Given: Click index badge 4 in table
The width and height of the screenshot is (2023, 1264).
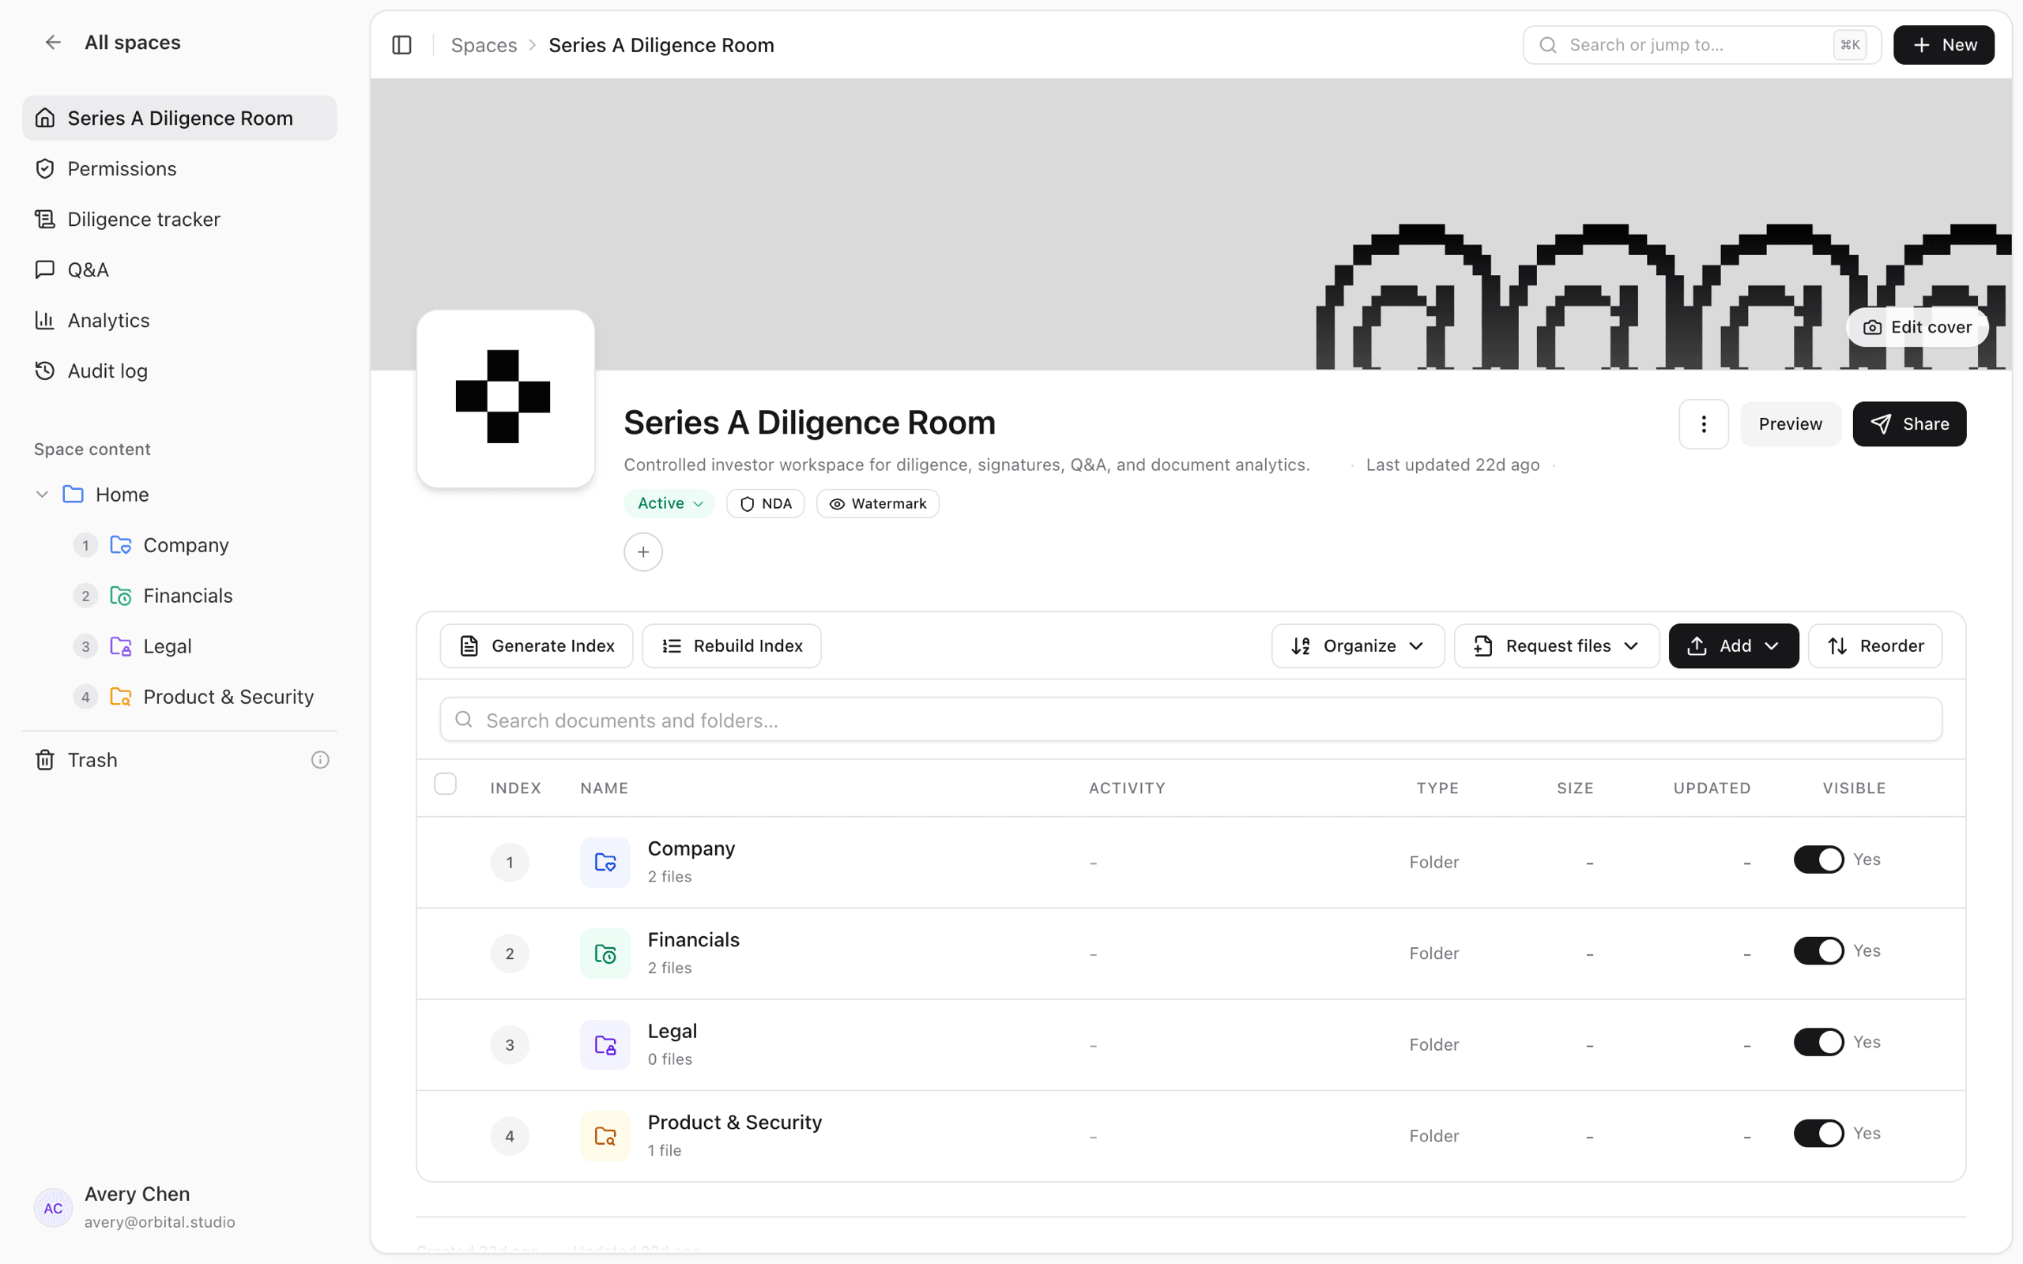Looking at the screenshot, I should click(x=510, y=1136).
